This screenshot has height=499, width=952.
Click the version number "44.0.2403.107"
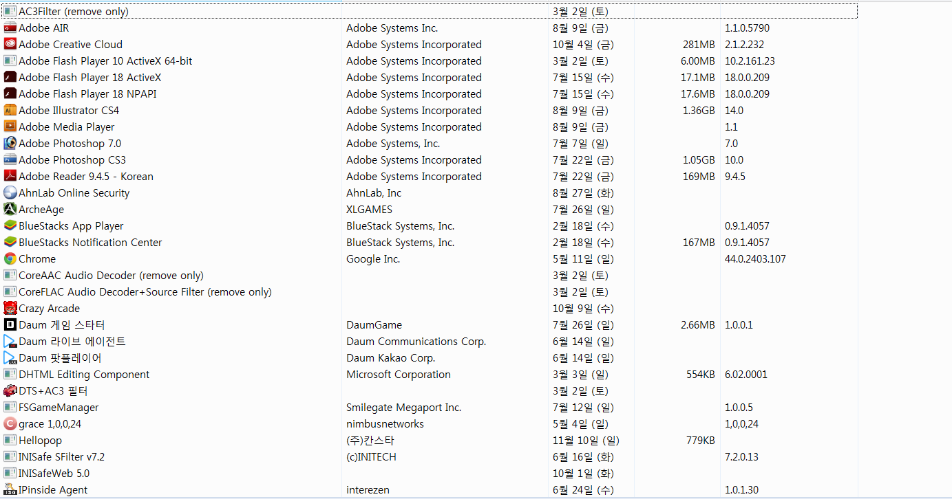point(755,259)
